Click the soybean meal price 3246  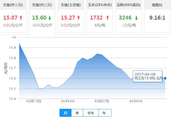pos(125,18)
